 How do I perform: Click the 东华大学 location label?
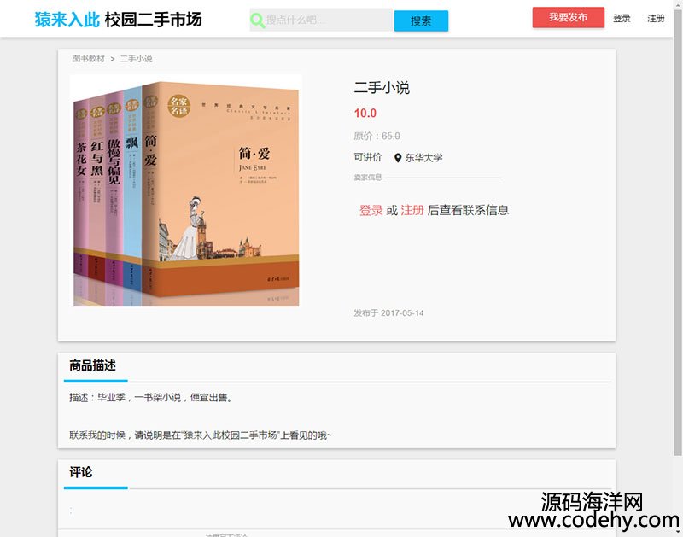423,158
